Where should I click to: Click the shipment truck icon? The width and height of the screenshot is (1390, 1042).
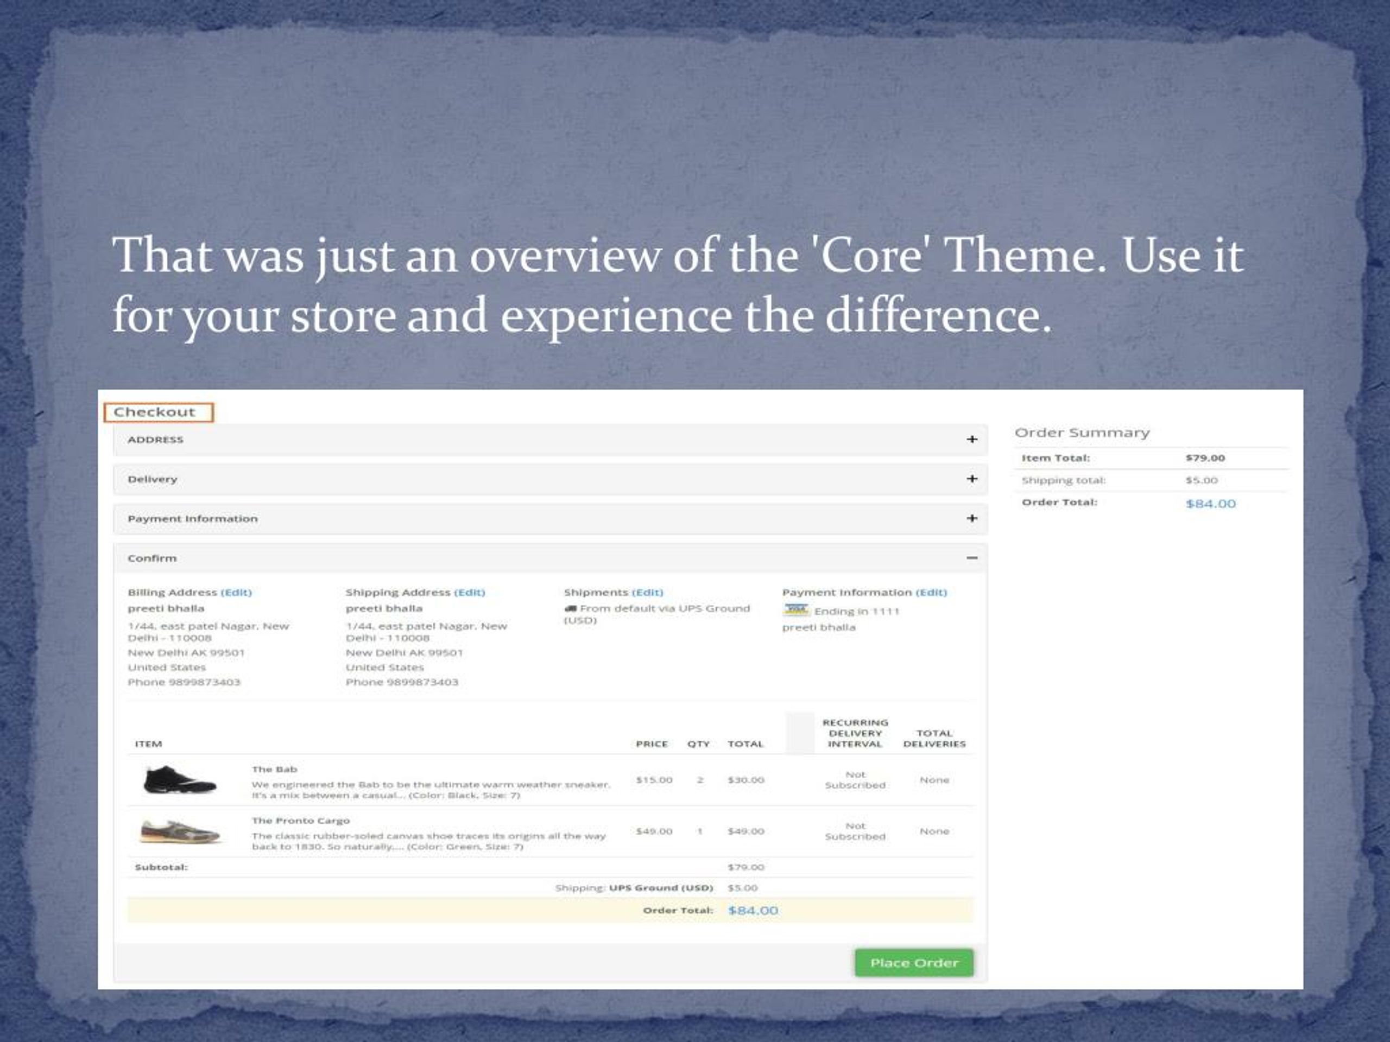tap(570, 608)
